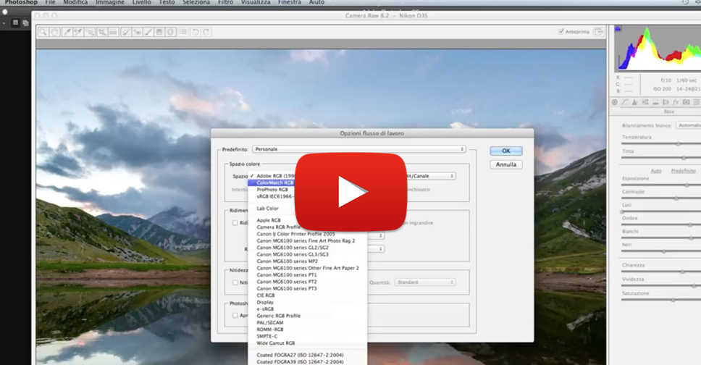Click OK in Opzioni flusso di lavoro
The image size is (701, 365).
(506, 151)
